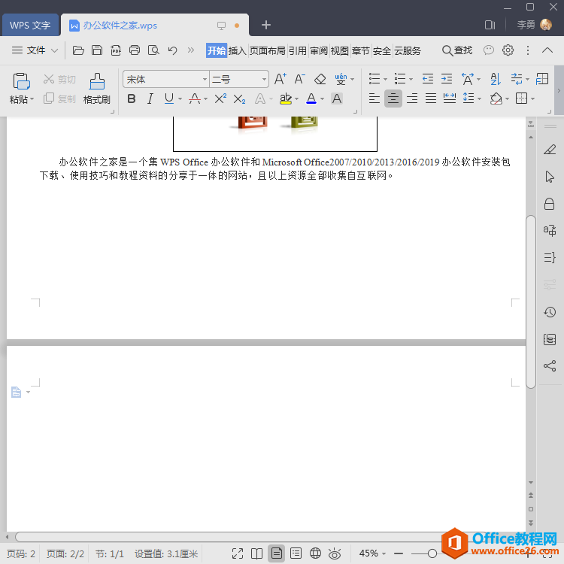
Task: Select the arrow pointer tool in sidebar
Action: point(550,177)
